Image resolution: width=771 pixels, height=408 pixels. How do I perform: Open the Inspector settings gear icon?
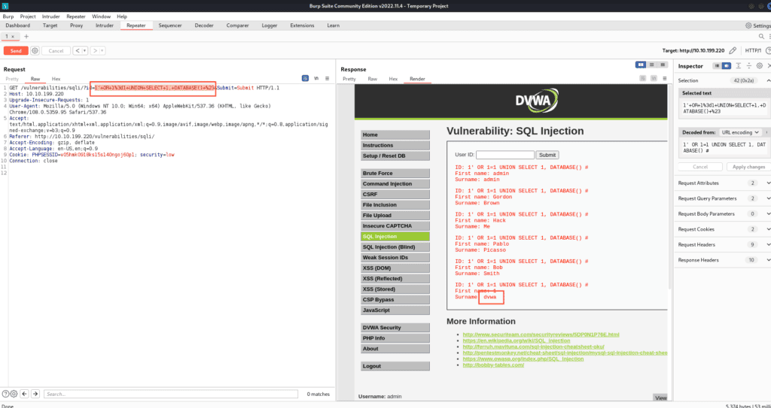(760, 66)
